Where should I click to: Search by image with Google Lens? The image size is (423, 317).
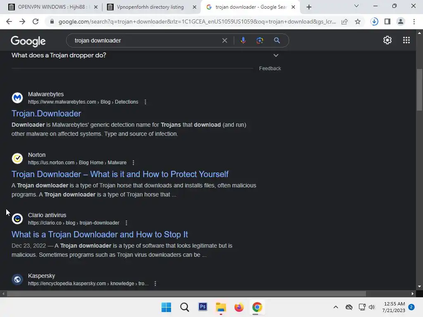point(260,40)
